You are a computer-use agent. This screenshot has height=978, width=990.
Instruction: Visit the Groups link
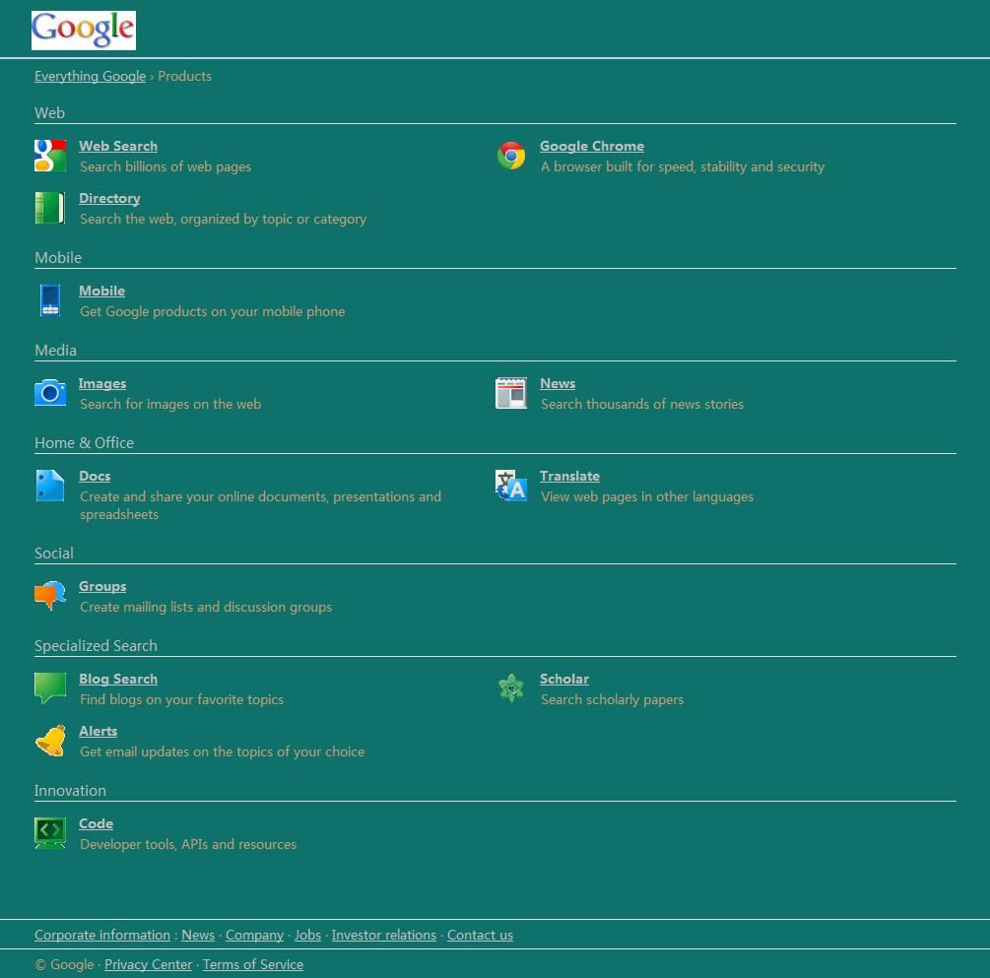tap(102, 587)
